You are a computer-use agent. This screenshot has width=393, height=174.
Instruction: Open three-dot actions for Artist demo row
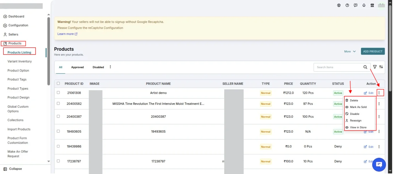coord(379,93)
